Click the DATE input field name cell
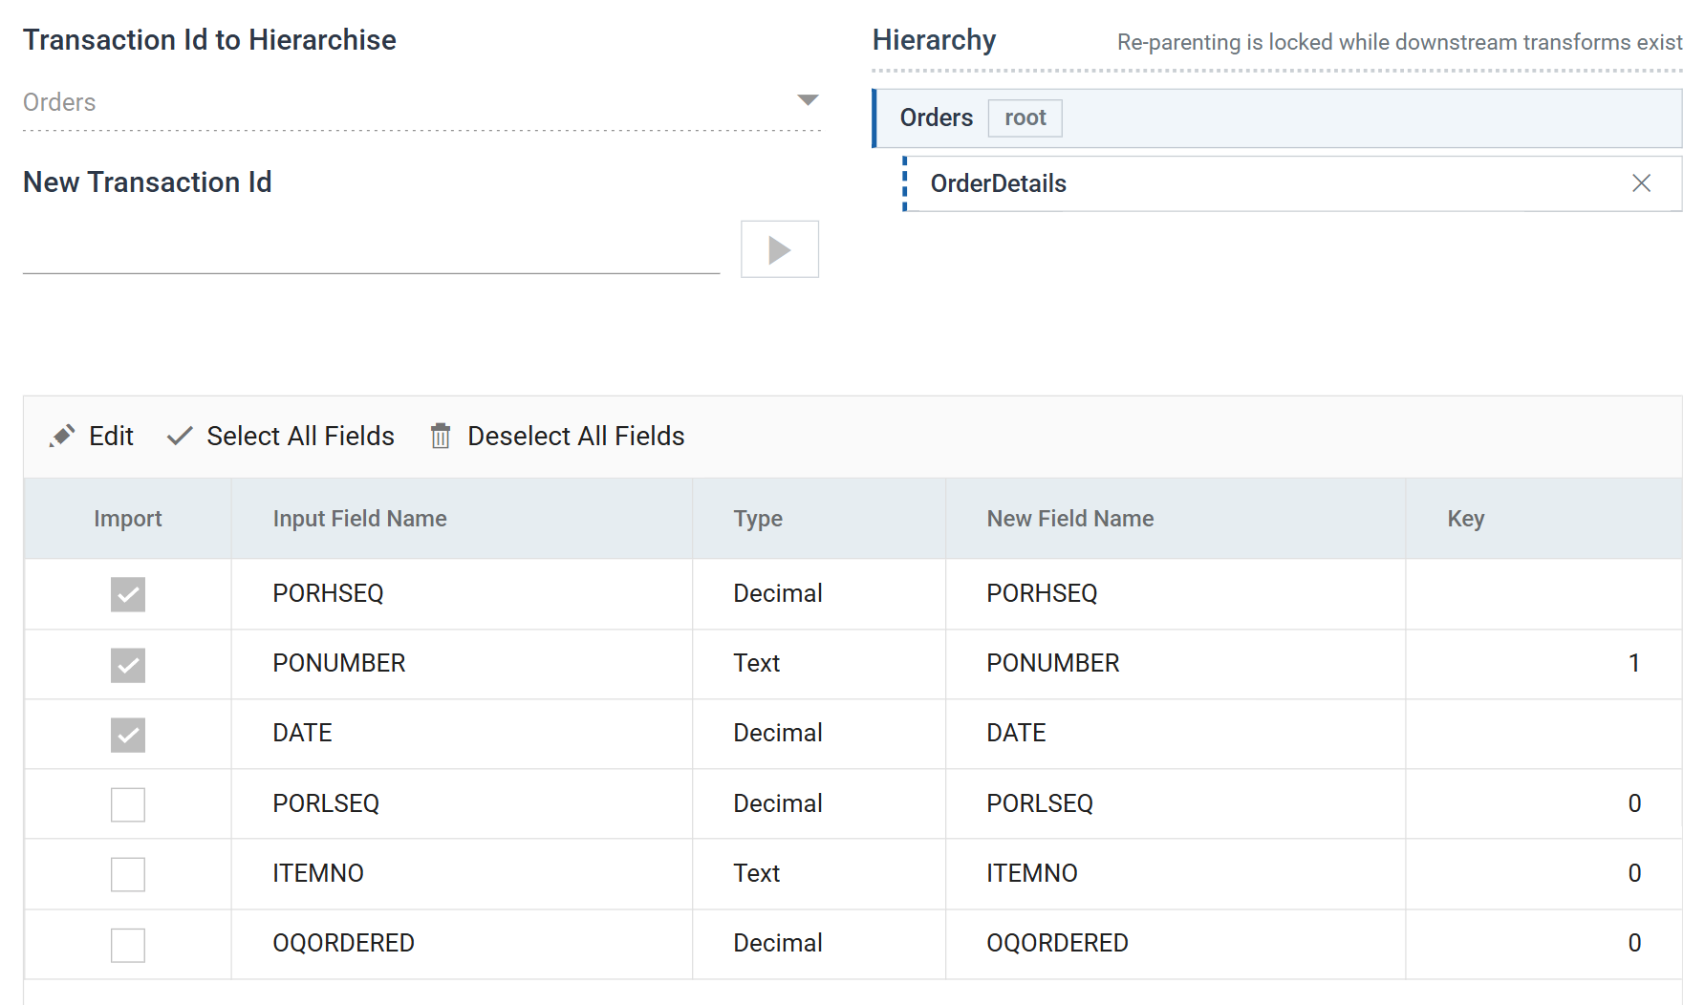Viewport: 1705px width, 1005px height. (x=462, y=733)
